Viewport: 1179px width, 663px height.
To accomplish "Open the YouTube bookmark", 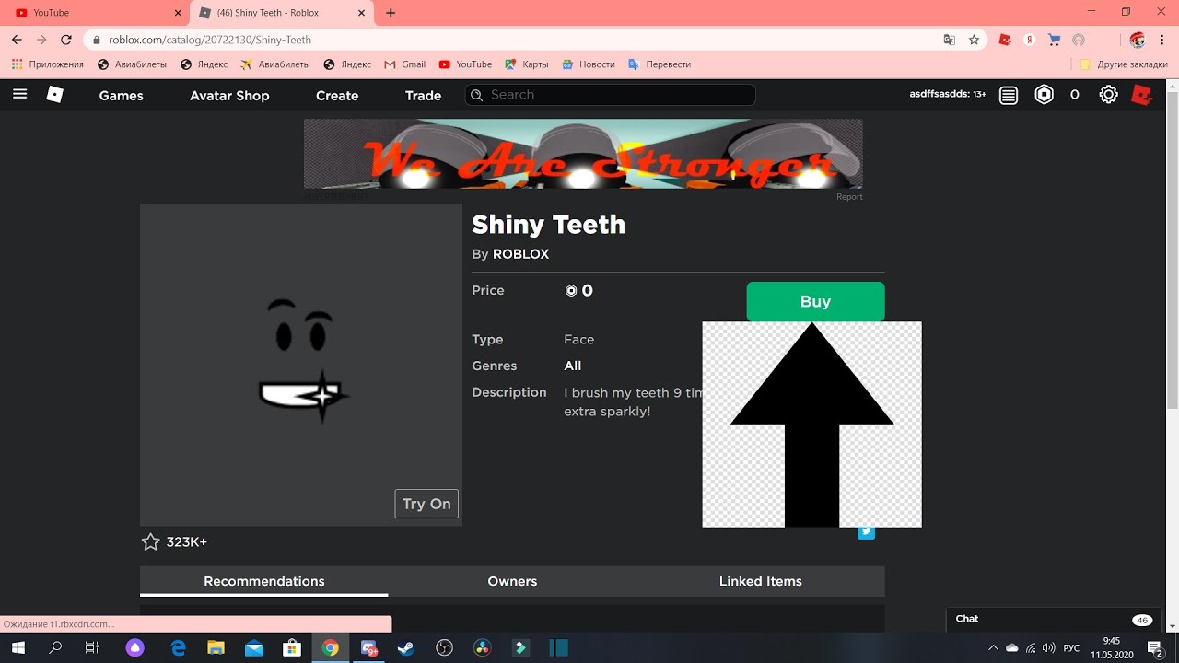I will tap(465, 64).
